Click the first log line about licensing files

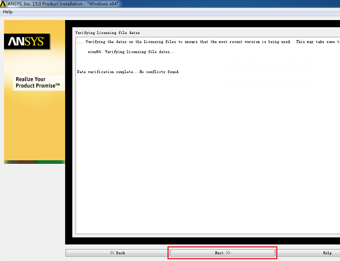tap(208, 42)
